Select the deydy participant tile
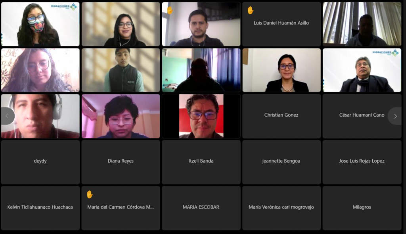The image size is (406, 234). (40, 162)
